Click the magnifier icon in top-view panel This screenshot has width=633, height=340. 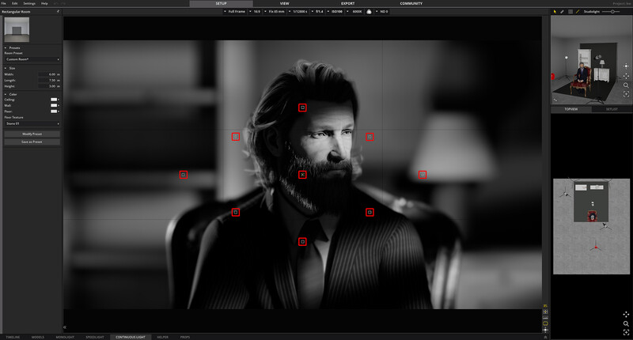[x=626, y=323]
